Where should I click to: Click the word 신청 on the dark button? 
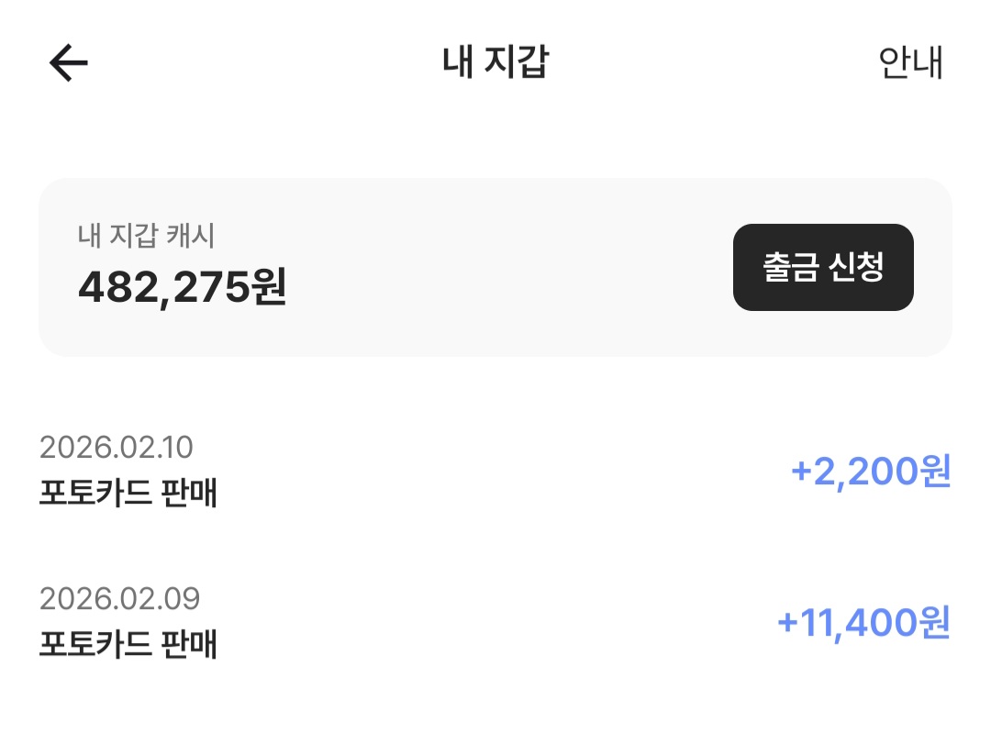(x=856, y=267)
